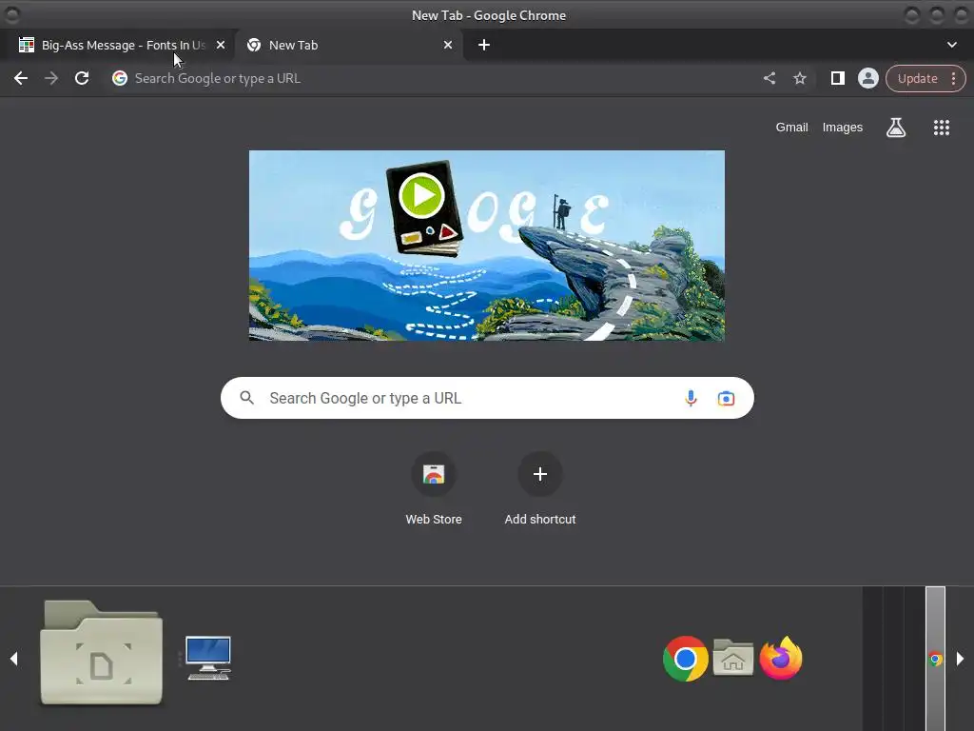
Task: Click the Add shortcut plus button
Action: coord(540,474)
